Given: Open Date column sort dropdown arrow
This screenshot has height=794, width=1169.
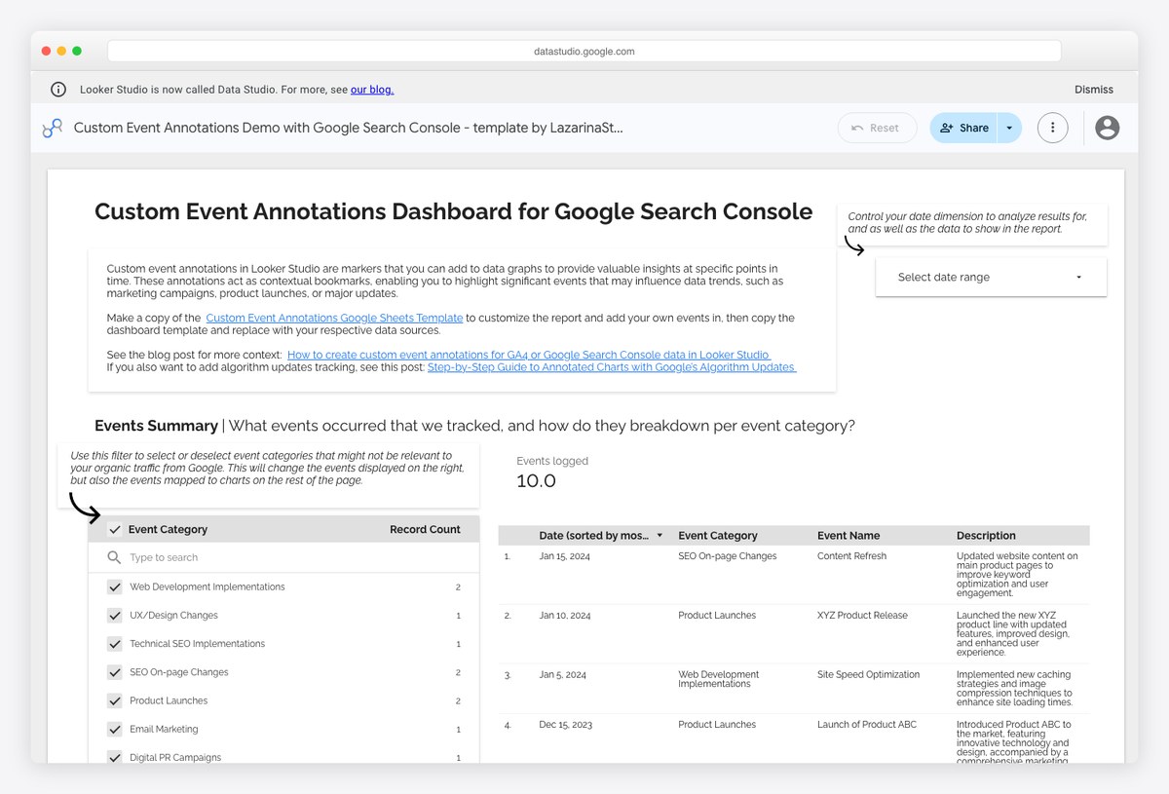Looking at the screenshot, I should click(x=660, y=536).
